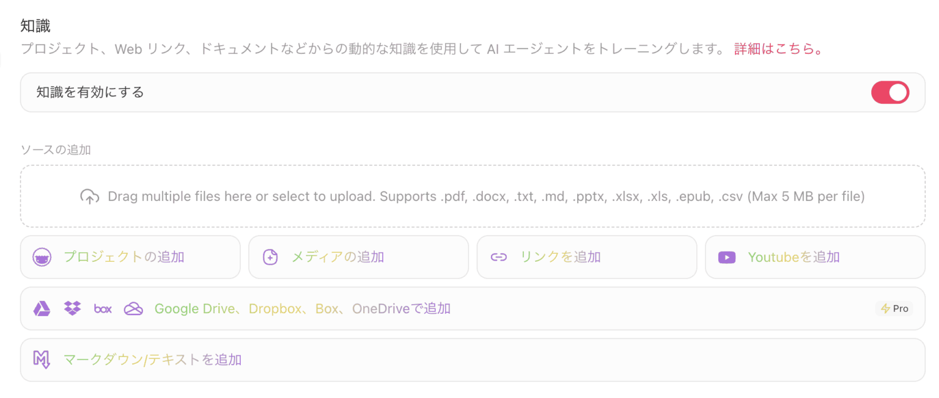Select Google Drive、Dropbox、Box、OneDriveで追加 option
Image resolution: width=939 pixels, height=398 pixels.
point(302,309)
